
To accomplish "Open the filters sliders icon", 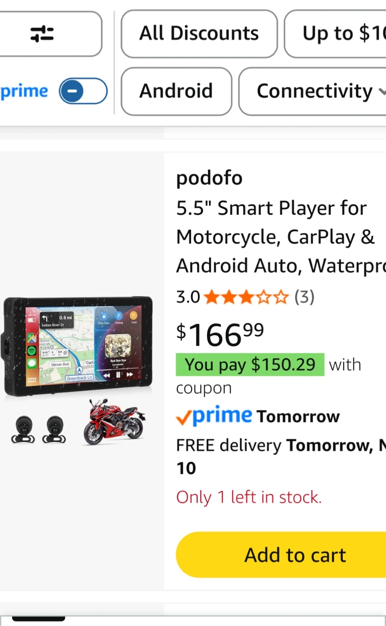I will pyautogui.click(x=43, y=34).
